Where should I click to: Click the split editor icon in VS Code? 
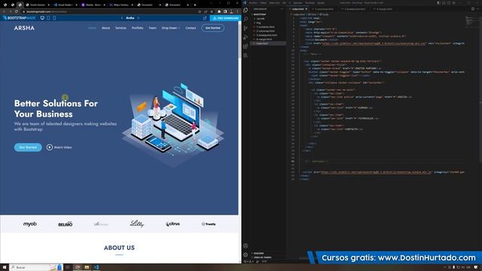tap(473, 9)
